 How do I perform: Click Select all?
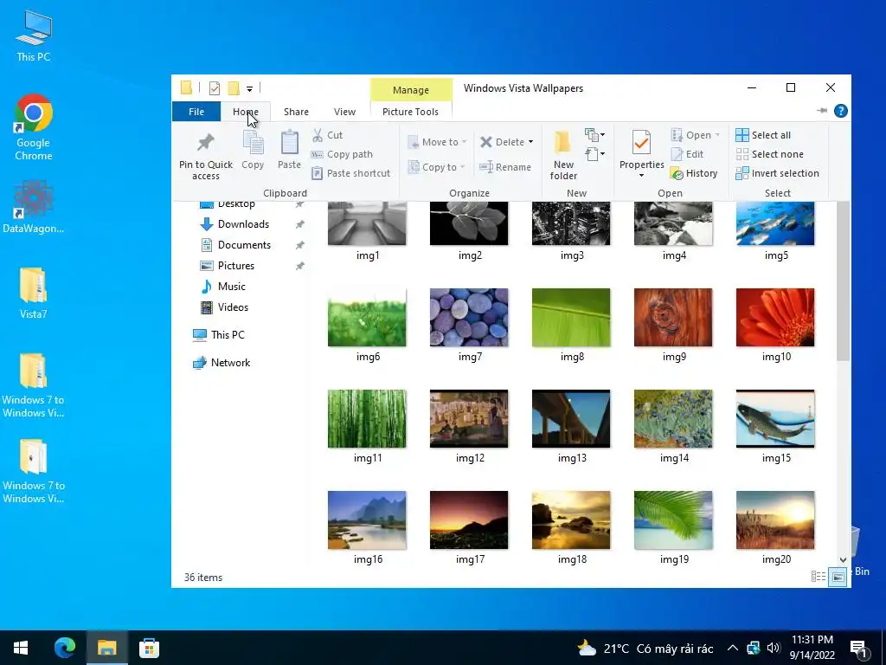click(763, 135)
